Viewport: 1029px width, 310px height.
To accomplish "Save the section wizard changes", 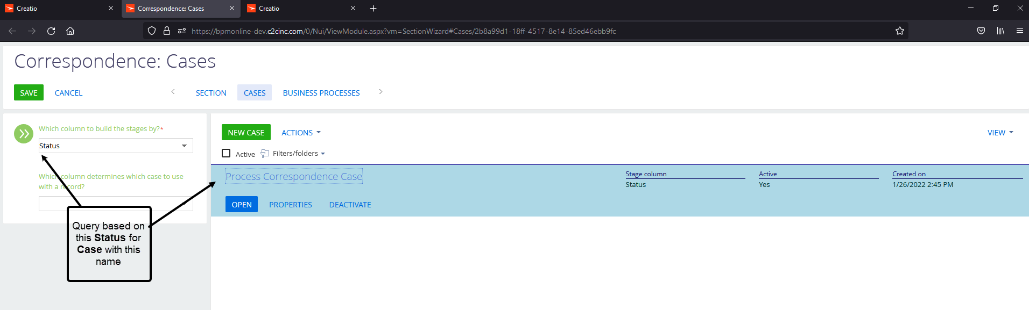I will coord(29,93).
